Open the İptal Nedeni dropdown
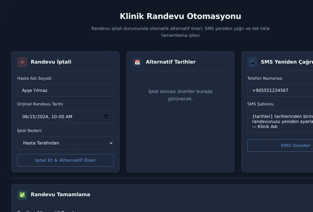This screenshot has width=313, height=212. pyautogui.click(x=65, y=143)
